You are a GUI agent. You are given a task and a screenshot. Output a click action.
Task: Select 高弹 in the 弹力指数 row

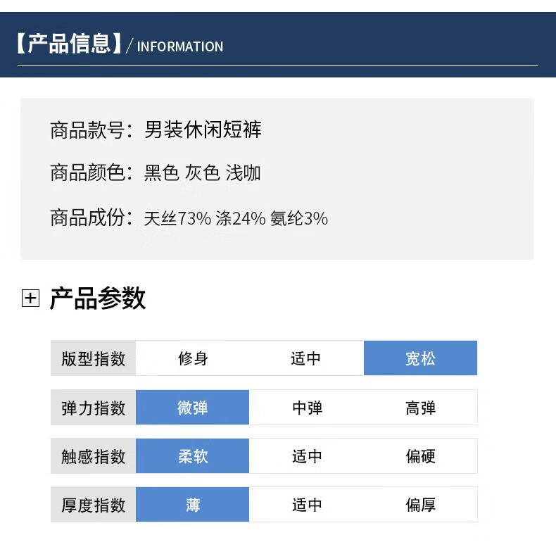coord(421,407)
